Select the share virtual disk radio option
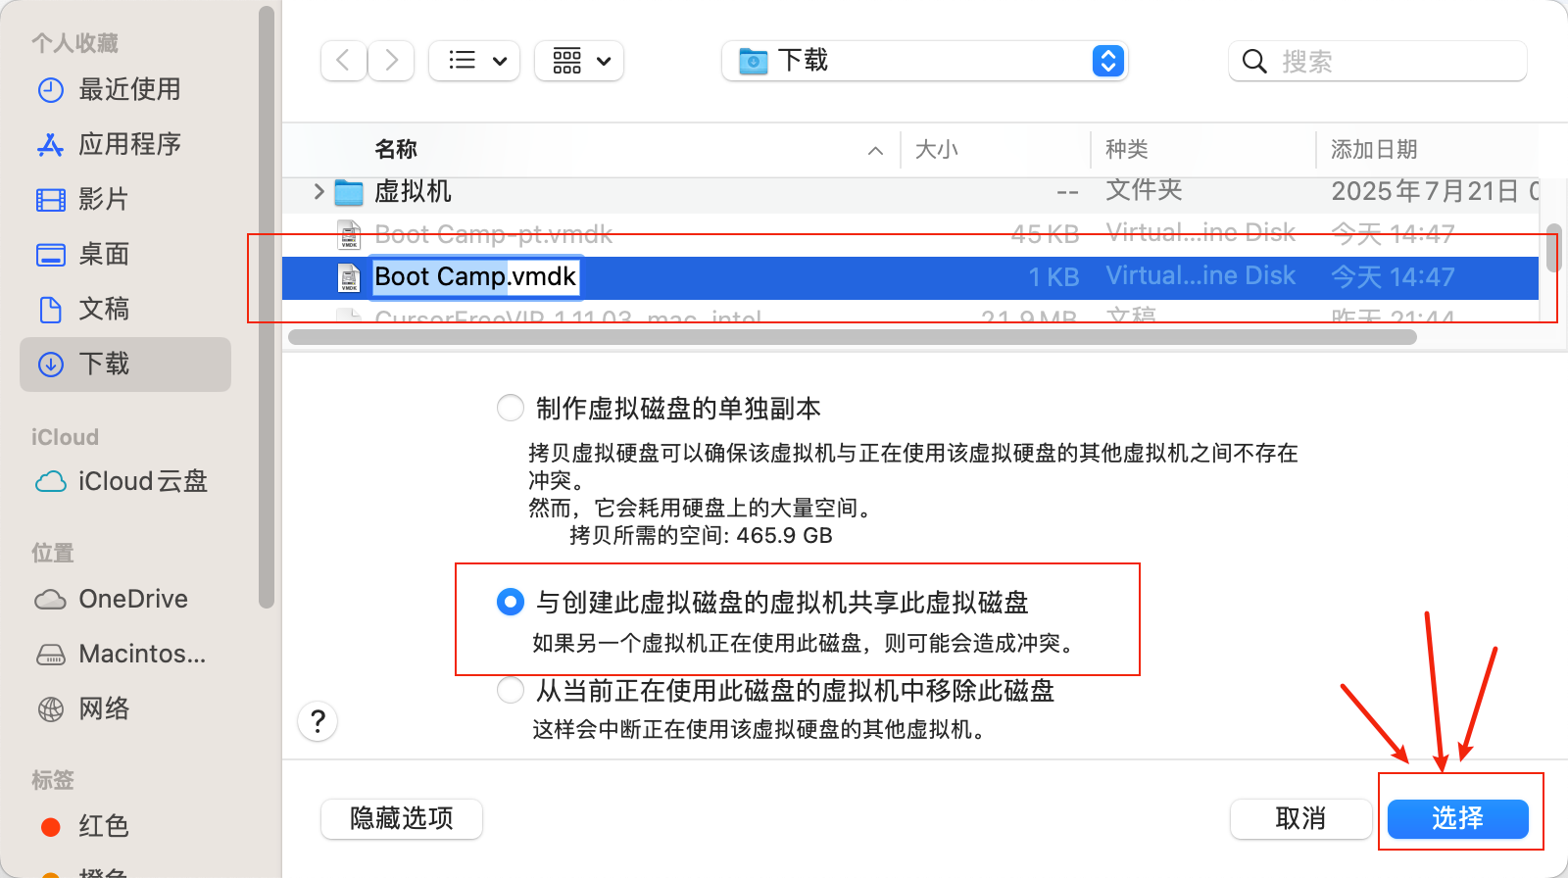Image resolution: width=1568 pixels, height=878 pixels. [x=511, y=602]
